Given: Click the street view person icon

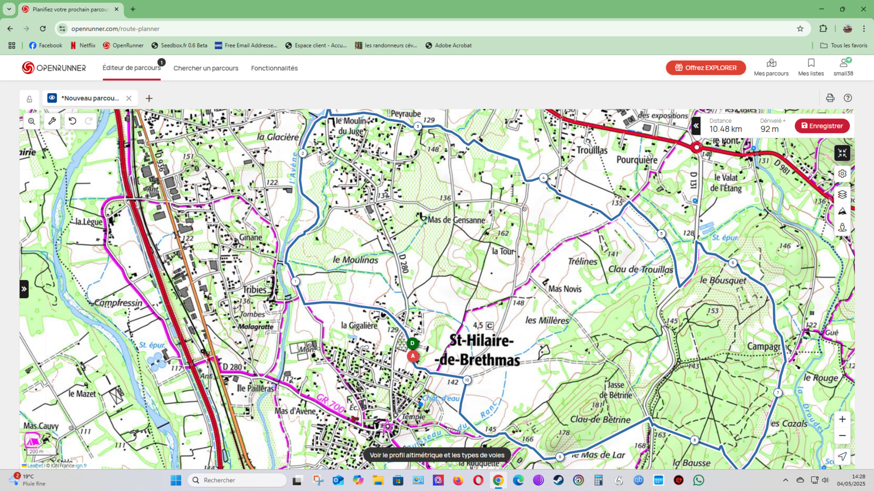Looking at the screenshot, I should point(842,227).
